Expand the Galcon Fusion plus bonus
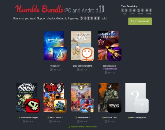This screenshot has width=165, height=130. pyautogui.click(x=110, y=69)
